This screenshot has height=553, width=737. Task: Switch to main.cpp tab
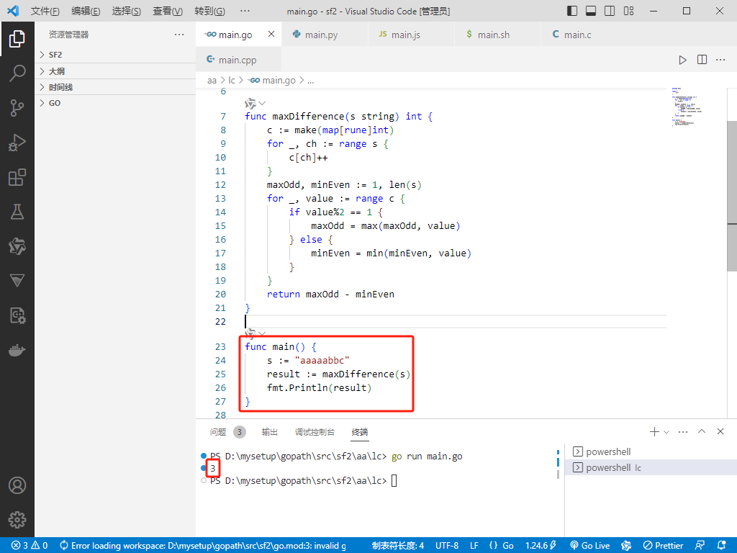pos(238,60)
